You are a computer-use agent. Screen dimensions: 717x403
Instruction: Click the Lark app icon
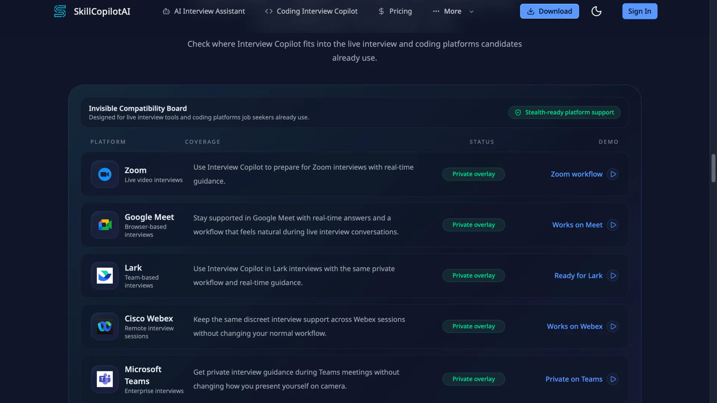[105, 276]
